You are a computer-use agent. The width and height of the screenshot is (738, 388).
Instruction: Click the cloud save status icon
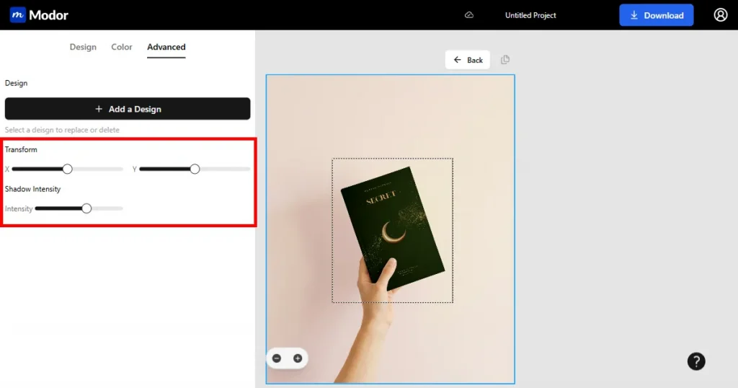pos(468,15)
